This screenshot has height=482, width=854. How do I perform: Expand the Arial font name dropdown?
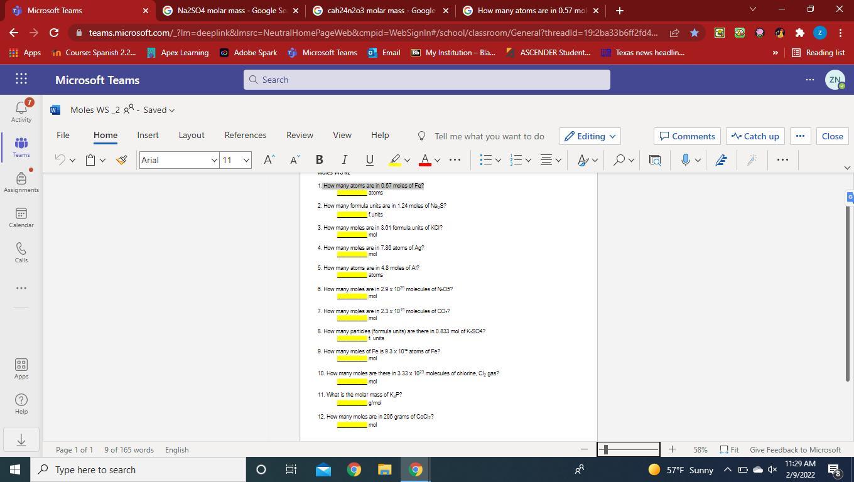click(213, 160)
